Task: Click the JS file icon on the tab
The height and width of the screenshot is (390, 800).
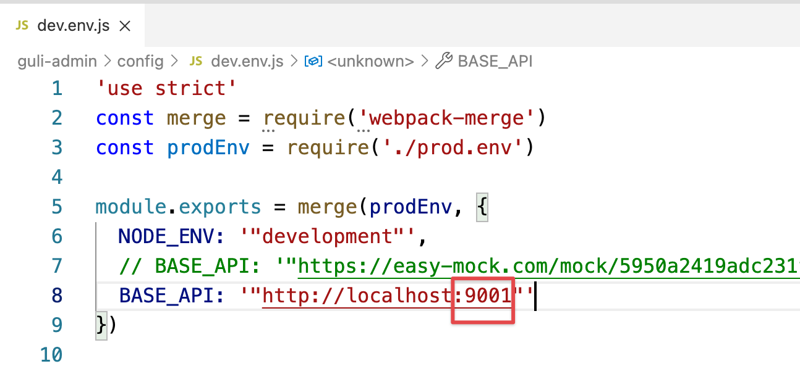Action: (x=22, y=26)
